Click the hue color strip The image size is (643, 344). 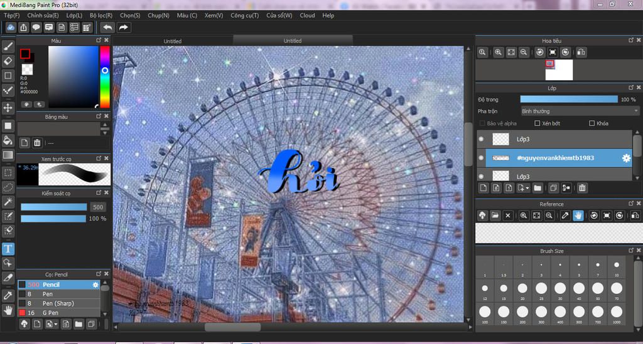click(105, 76)
